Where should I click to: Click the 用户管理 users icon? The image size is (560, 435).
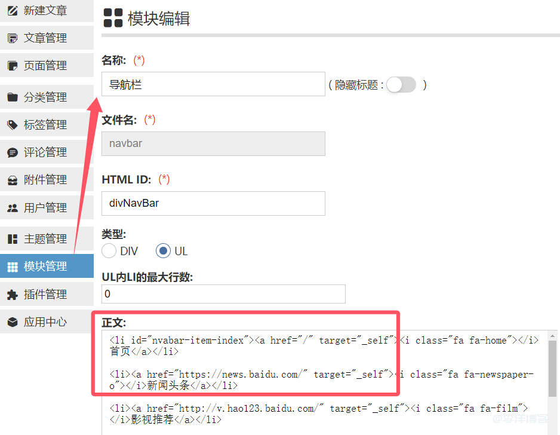click(x=12, y=208)
